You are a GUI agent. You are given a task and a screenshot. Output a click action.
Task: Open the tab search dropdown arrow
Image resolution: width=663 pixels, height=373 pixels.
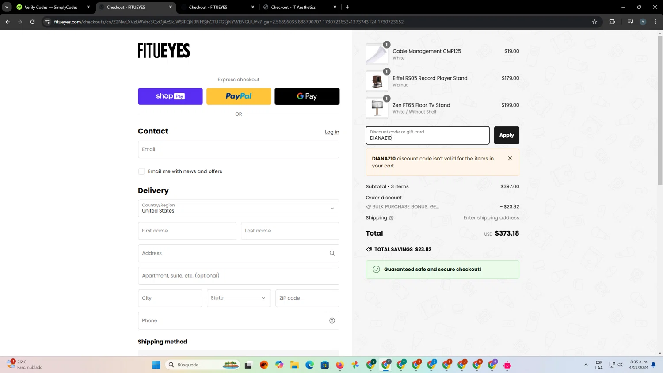click(x=7, y=7)
